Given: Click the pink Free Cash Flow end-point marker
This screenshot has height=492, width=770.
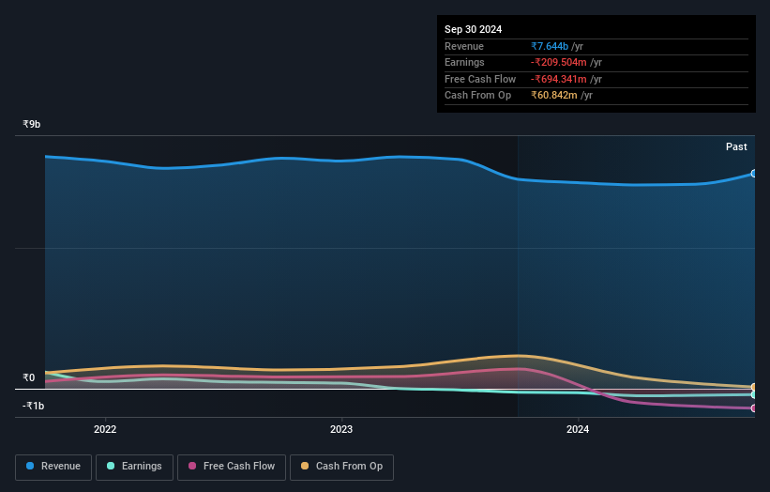Looking at the screenshot, I should (x=754, y=407).
